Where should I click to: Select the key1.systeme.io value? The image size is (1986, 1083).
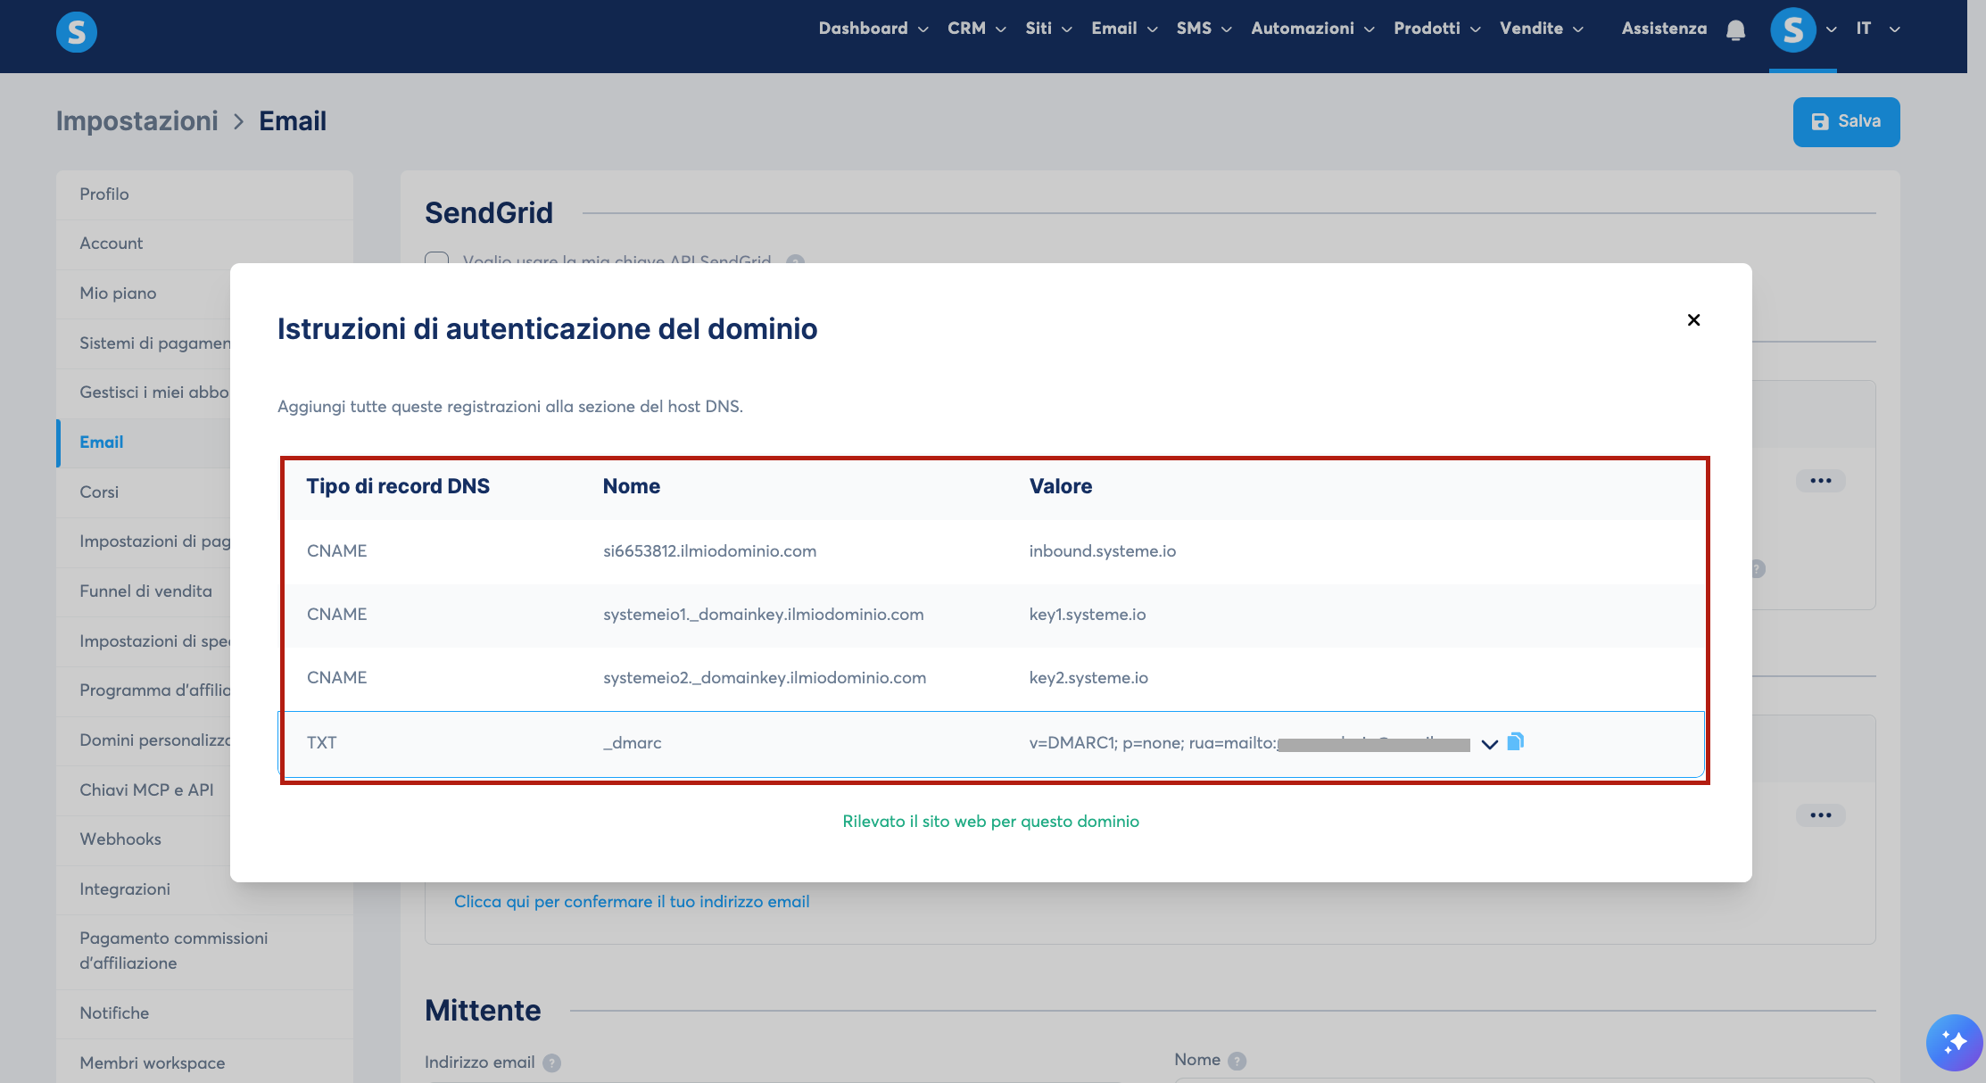(1087, 615)
